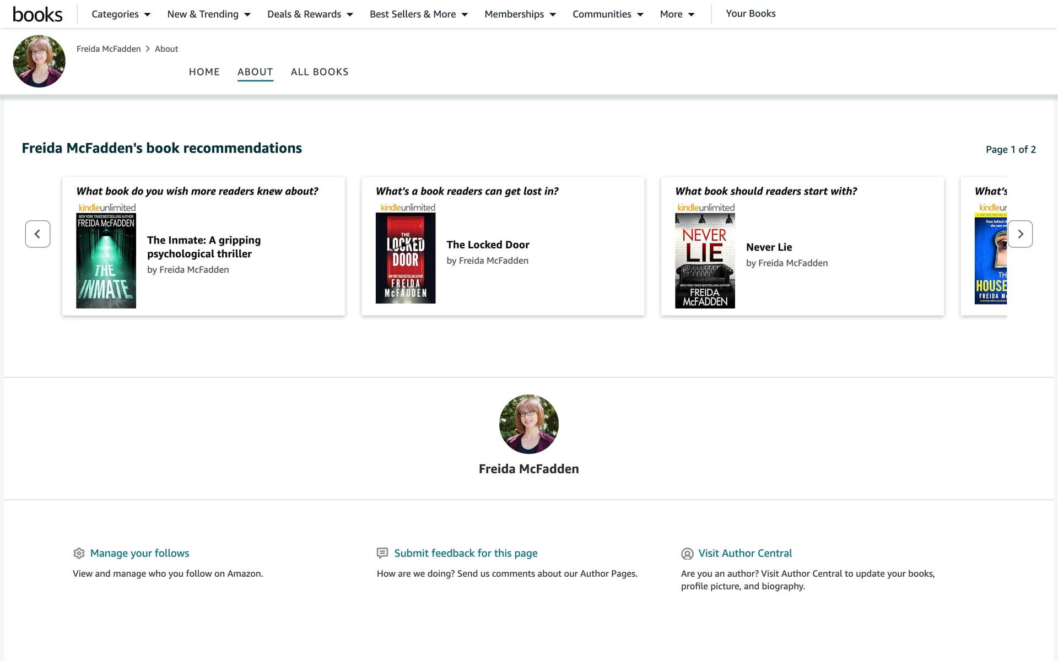Open the Your Books link
This screenshot has width=1058, height=661.
tap(750, 14)
